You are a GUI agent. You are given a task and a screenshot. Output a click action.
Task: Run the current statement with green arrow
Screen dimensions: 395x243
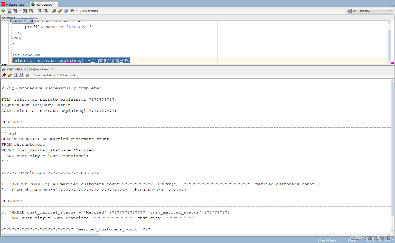[x=3, y=11]
